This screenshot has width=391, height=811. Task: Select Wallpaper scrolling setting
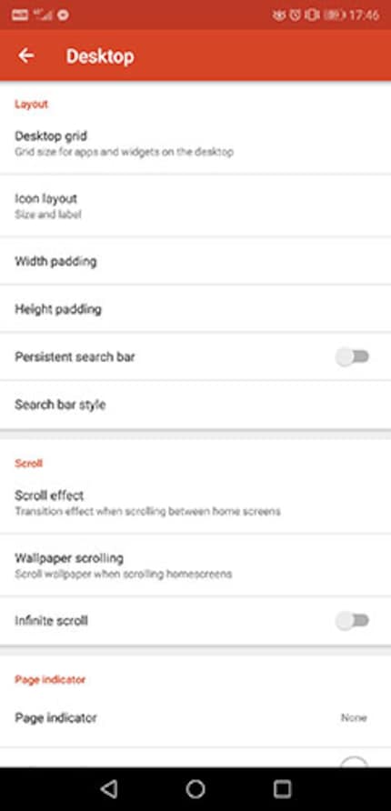pos(195,566)
